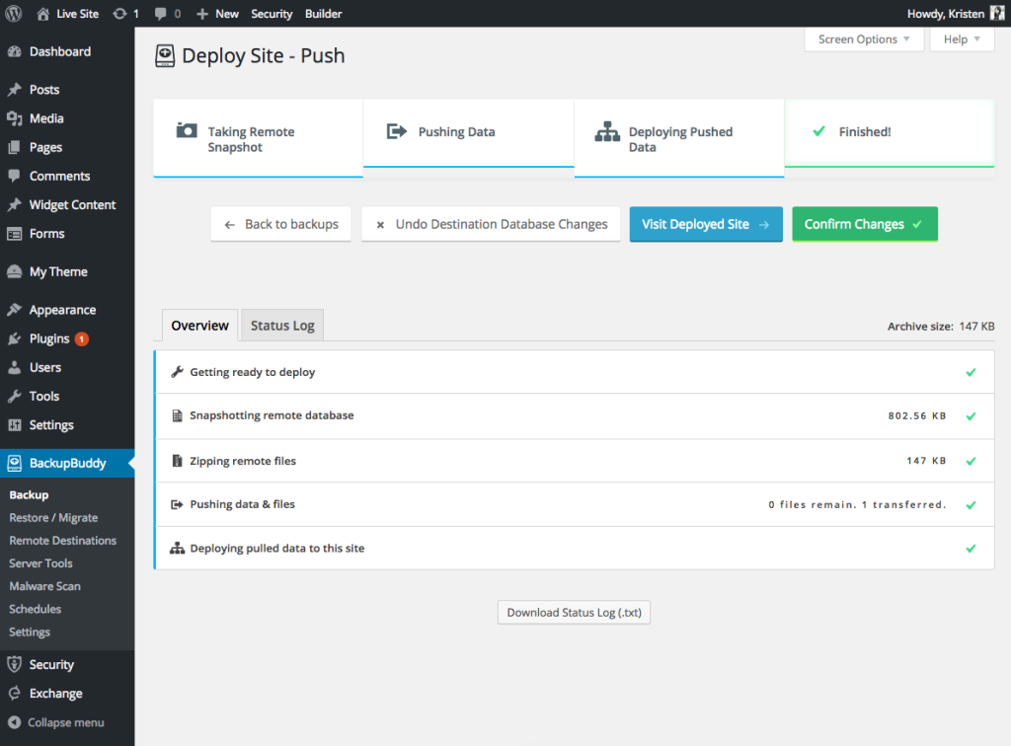Screen dimensions: 1011x746
Task: Open BackupBuddy Settings submenu item
Action: pos(30,632)
